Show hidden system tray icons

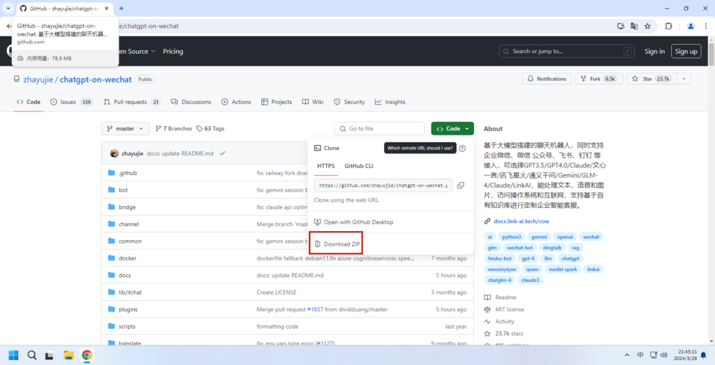tap(627, 355)
